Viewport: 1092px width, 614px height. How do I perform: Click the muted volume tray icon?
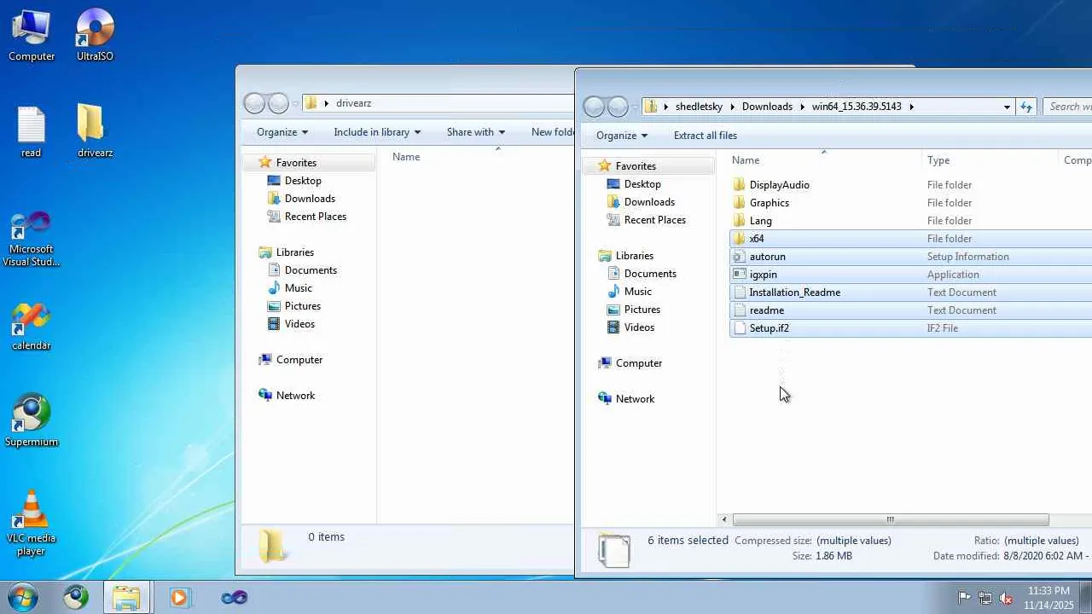[x=1007, y=598]
